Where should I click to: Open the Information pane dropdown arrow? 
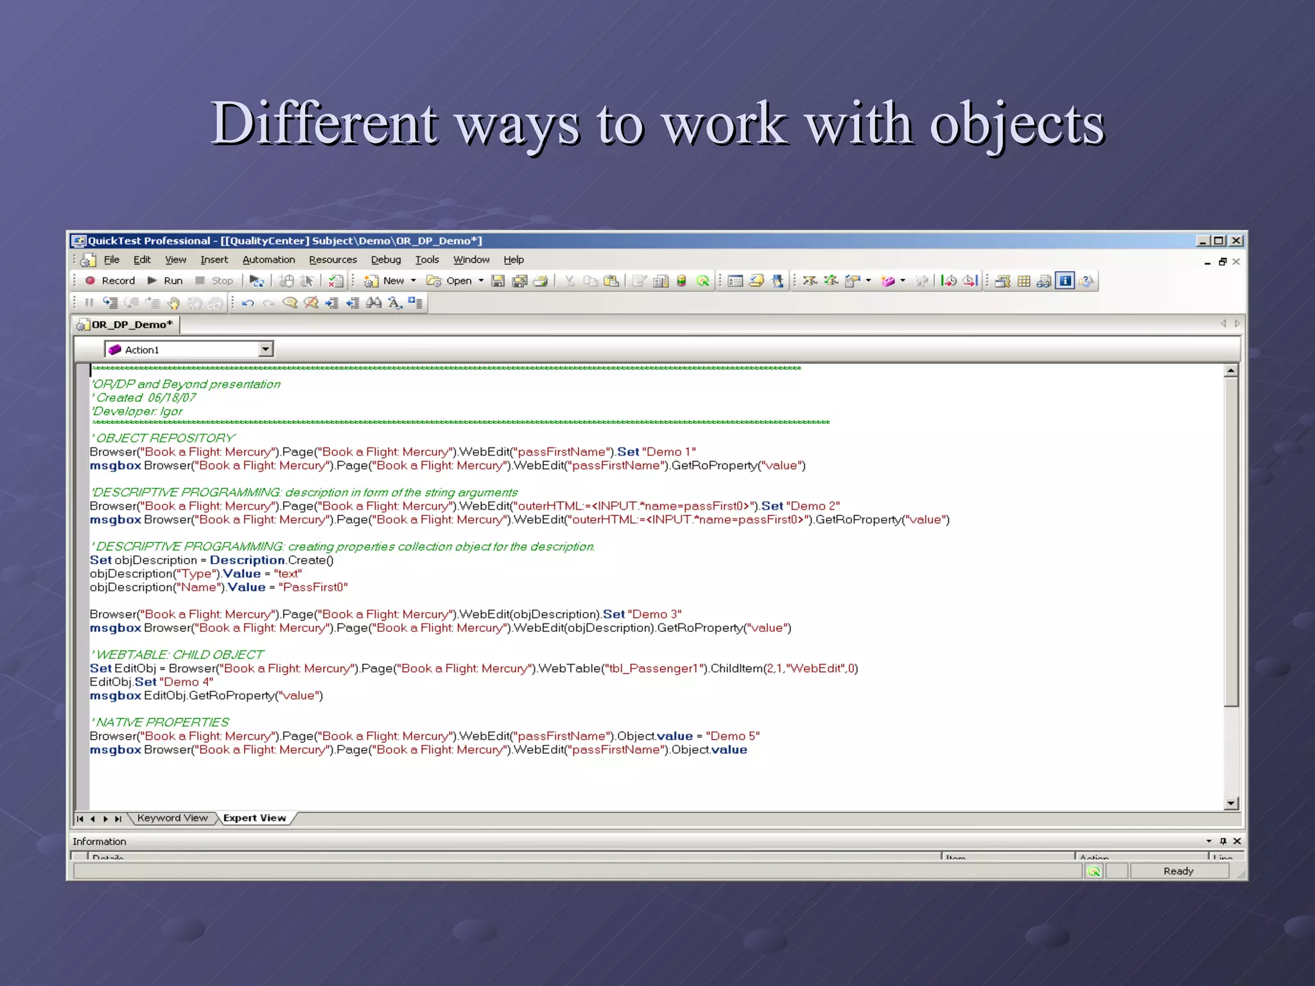(1209, 841)
